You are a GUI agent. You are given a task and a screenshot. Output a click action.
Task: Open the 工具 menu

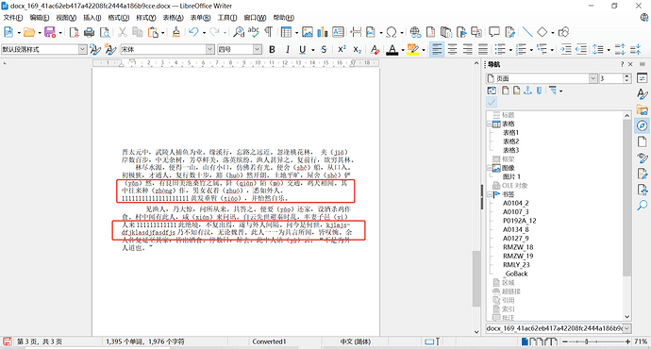pyautogui.click(x=227, y=17)
